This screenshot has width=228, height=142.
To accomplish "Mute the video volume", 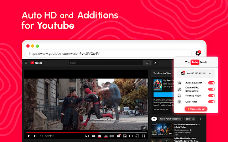I will point(41,136).
